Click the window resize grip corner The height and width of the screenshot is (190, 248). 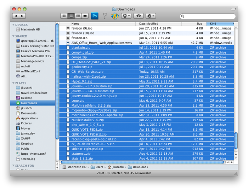(x=236, y=174)
